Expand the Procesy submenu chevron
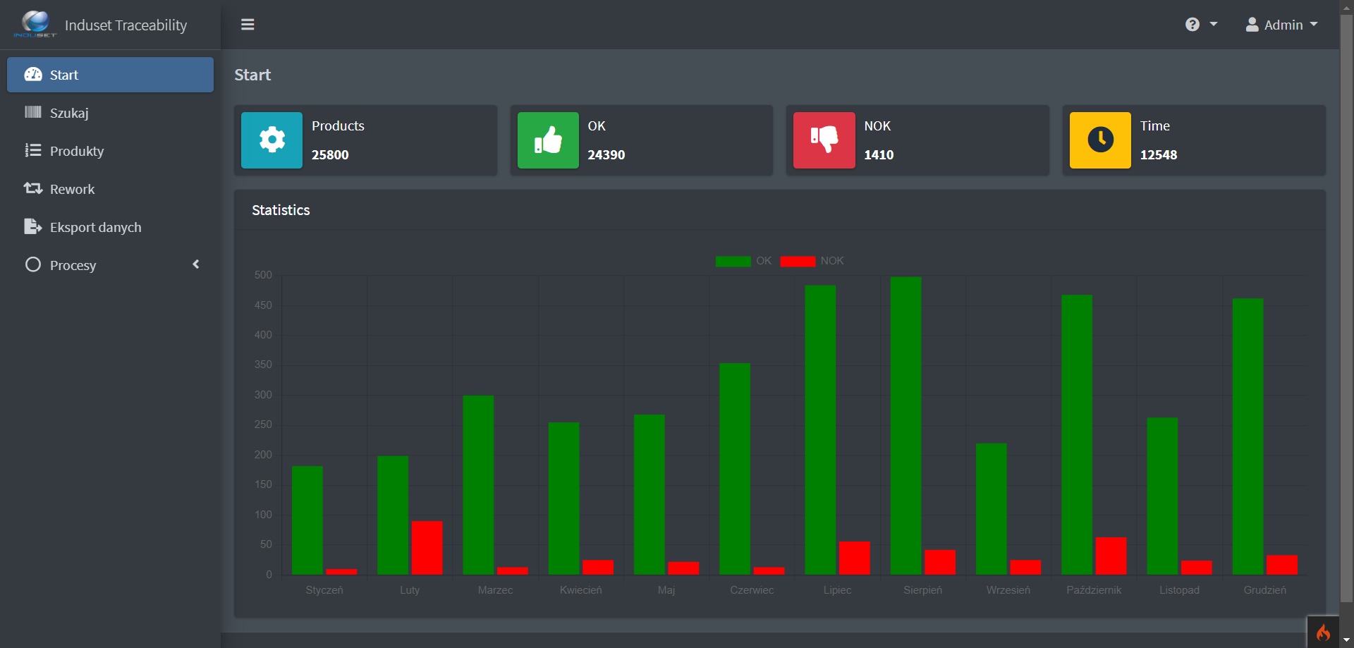 [196, 264]
